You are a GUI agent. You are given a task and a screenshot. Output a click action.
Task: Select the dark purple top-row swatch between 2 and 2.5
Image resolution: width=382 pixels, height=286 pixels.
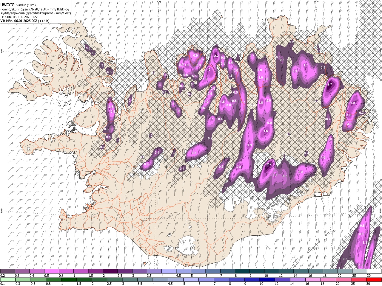110,271
